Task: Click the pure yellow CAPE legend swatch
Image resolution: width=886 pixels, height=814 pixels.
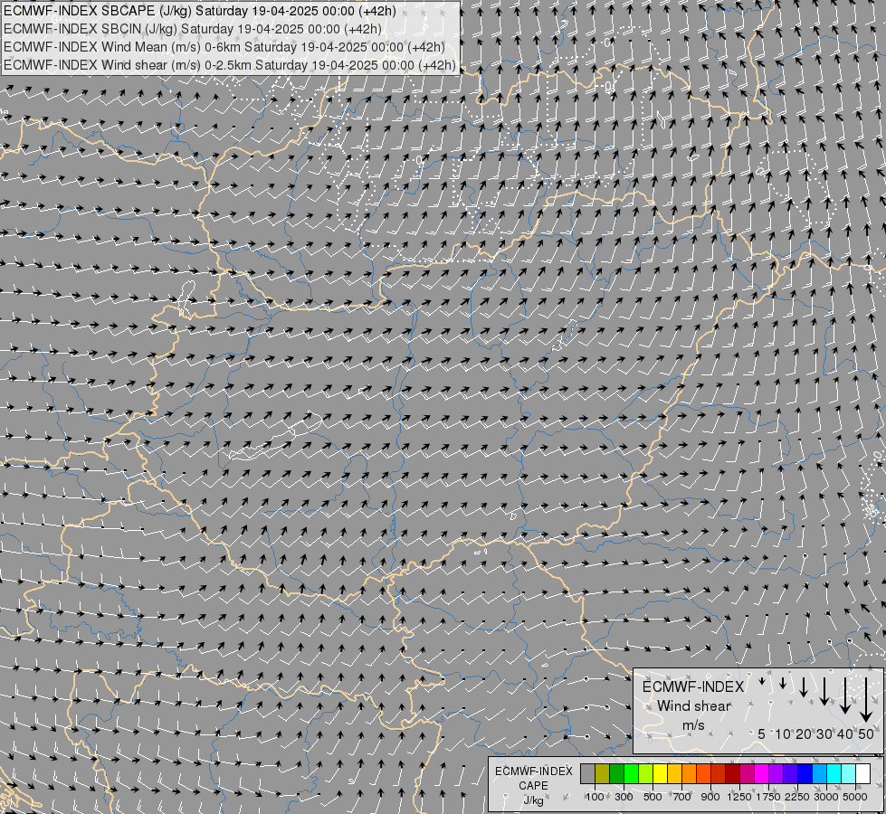Action: pos(660,773)
